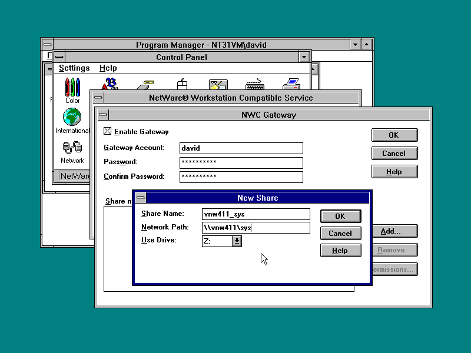
Task: Select the Keyboard icon in Control Panel
Action: (255, 84)
